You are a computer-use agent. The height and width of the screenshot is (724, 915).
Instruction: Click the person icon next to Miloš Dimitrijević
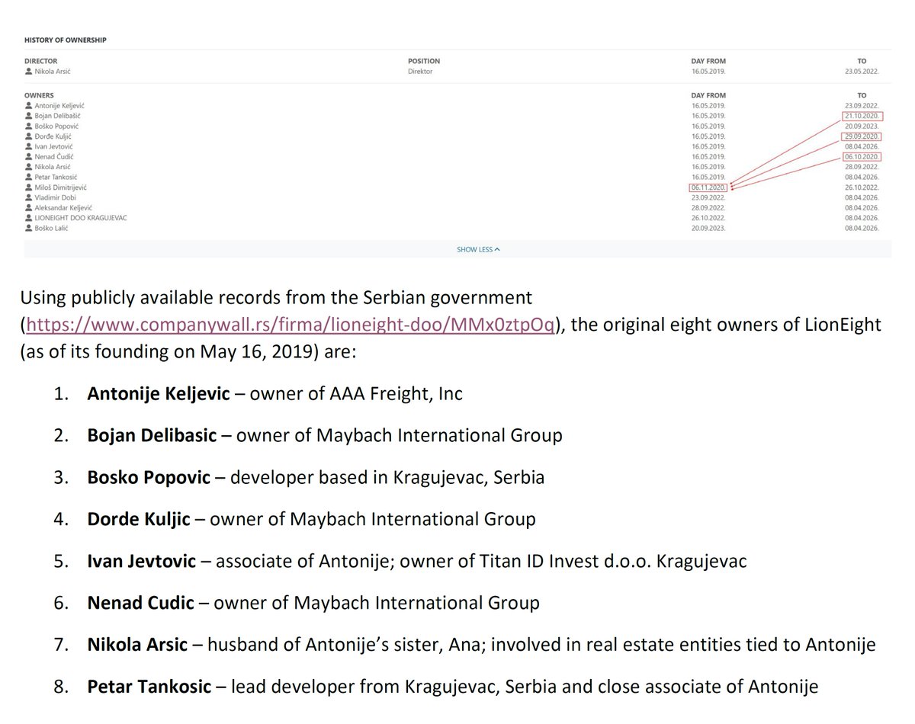coord(29,187)
